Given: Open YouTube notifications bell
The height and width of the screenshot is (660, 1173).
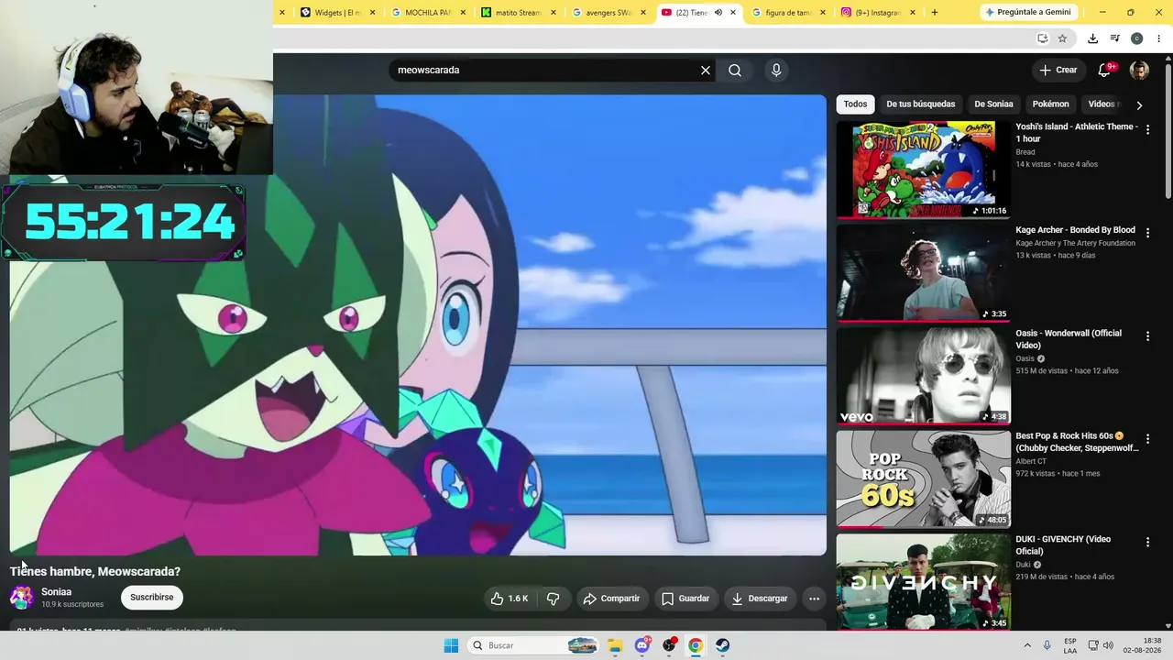Looking at the screenshot, I should click(1105, 70).
